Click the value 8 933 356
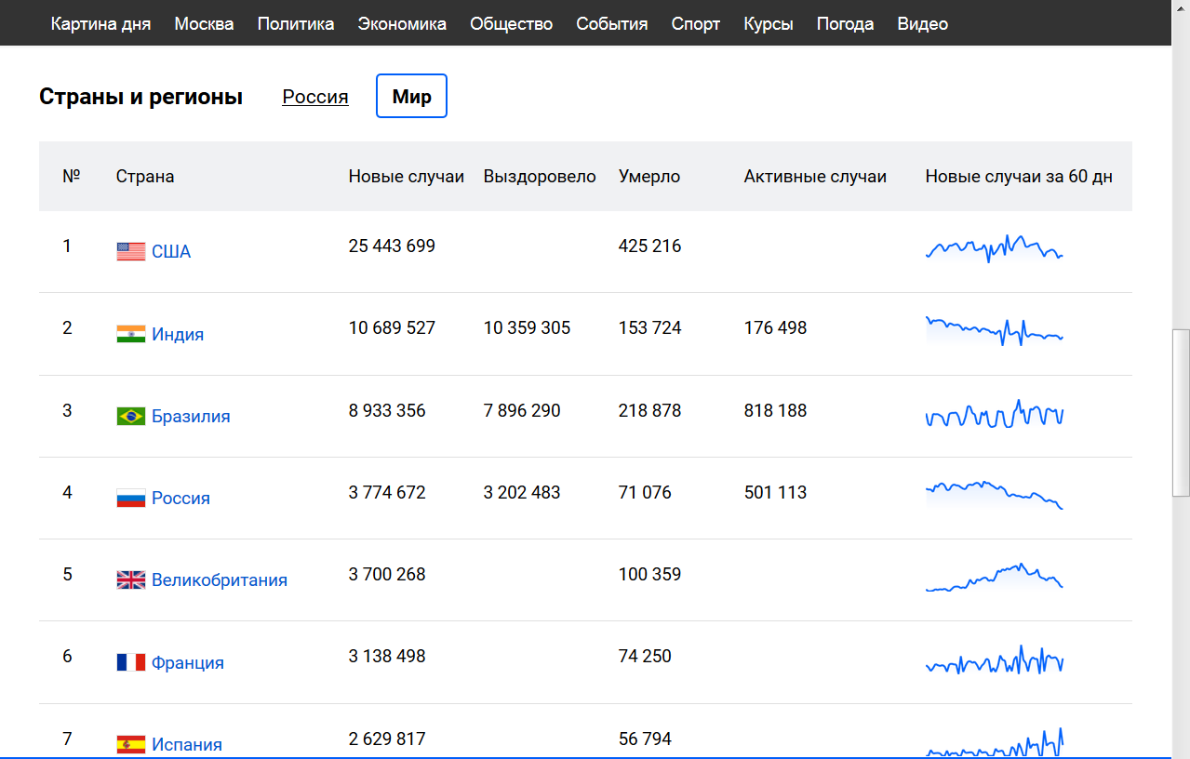Screen dimensions: 1190x759 click(x=387, y=410)
